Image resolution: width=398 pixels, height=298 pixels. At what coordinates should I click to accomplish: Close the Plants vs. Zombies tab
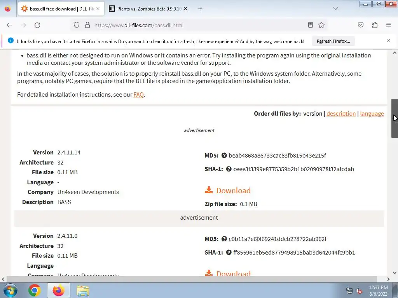185,9
